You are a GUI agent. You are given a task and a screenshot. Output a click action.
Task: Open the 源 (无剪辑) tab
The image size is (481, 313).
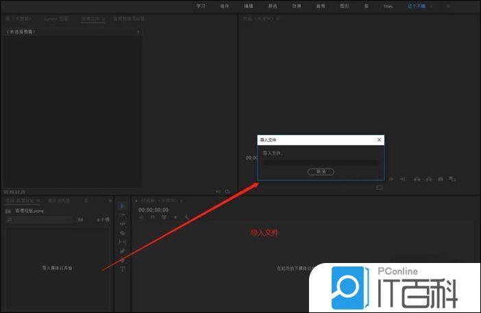click(18, 19)
